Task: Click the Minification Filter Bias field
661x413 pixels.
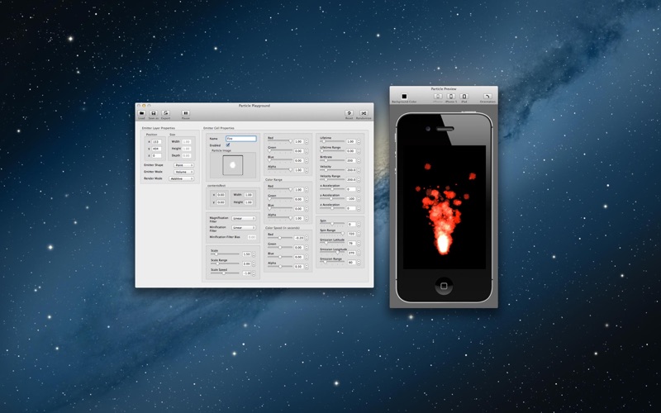Action: point(252,237)
